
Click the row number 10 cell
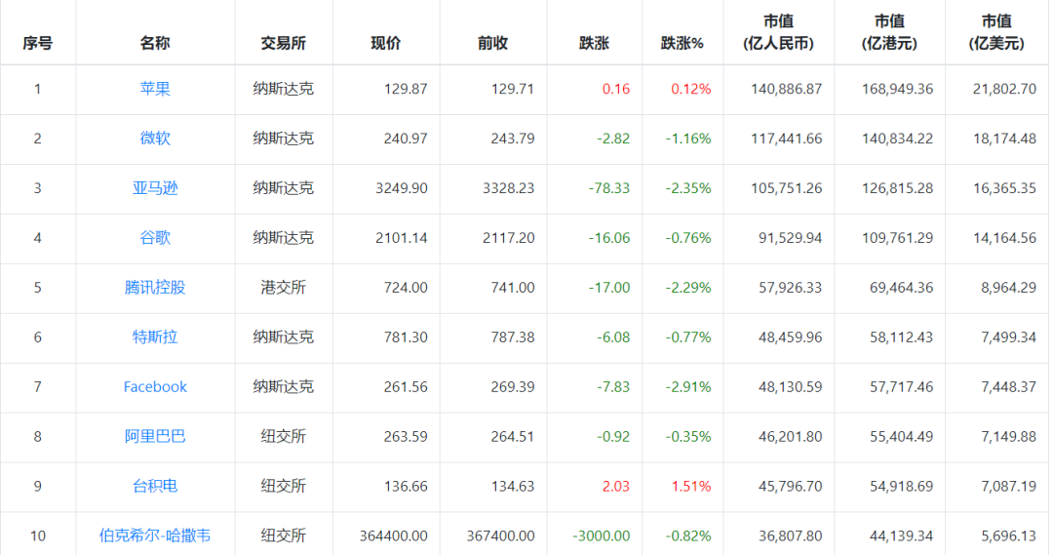click(38, 536)
